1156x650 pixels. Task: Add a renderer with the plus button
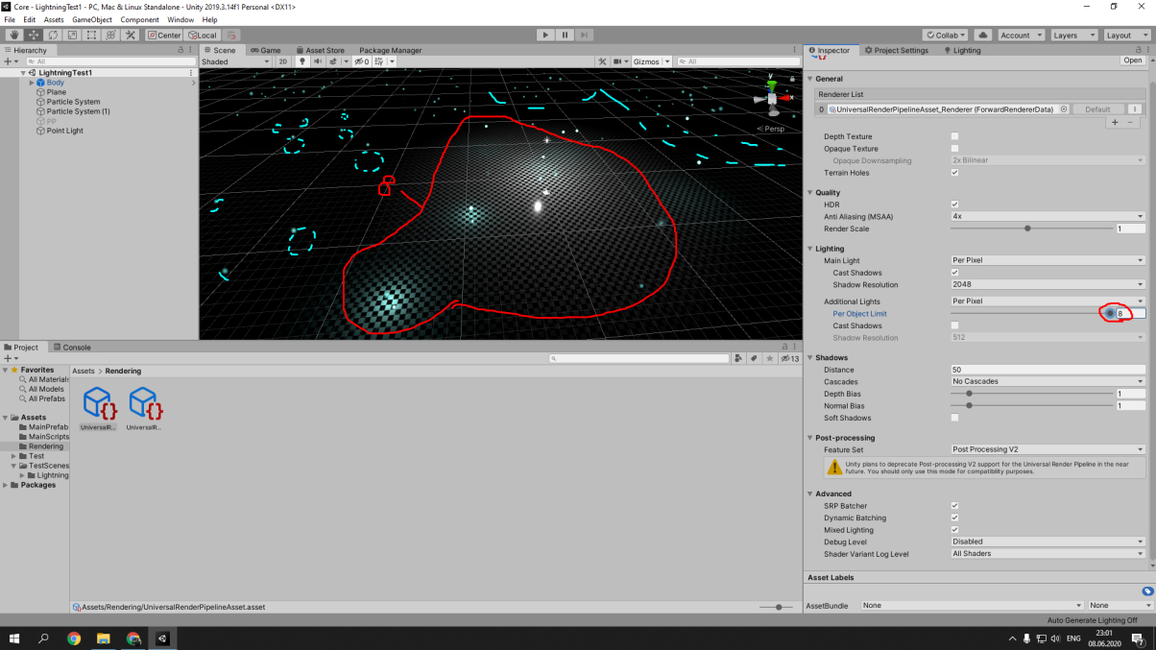click(1115, 123)
